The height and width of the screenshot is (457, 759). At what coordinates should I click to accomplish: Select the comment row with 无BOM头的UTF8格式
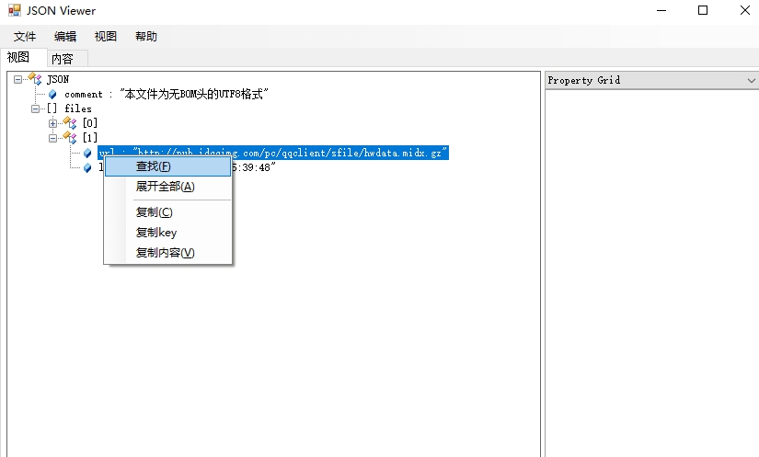point(167,95)
